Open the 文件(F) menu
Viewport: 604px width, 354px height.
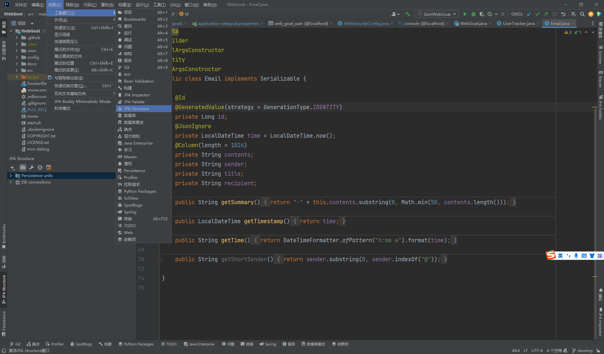[x=21, y=5]
